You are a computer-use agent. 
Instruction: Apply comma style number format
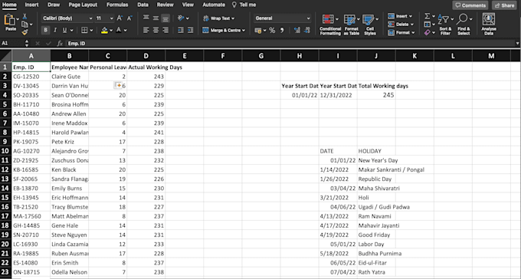click(282, 30)
